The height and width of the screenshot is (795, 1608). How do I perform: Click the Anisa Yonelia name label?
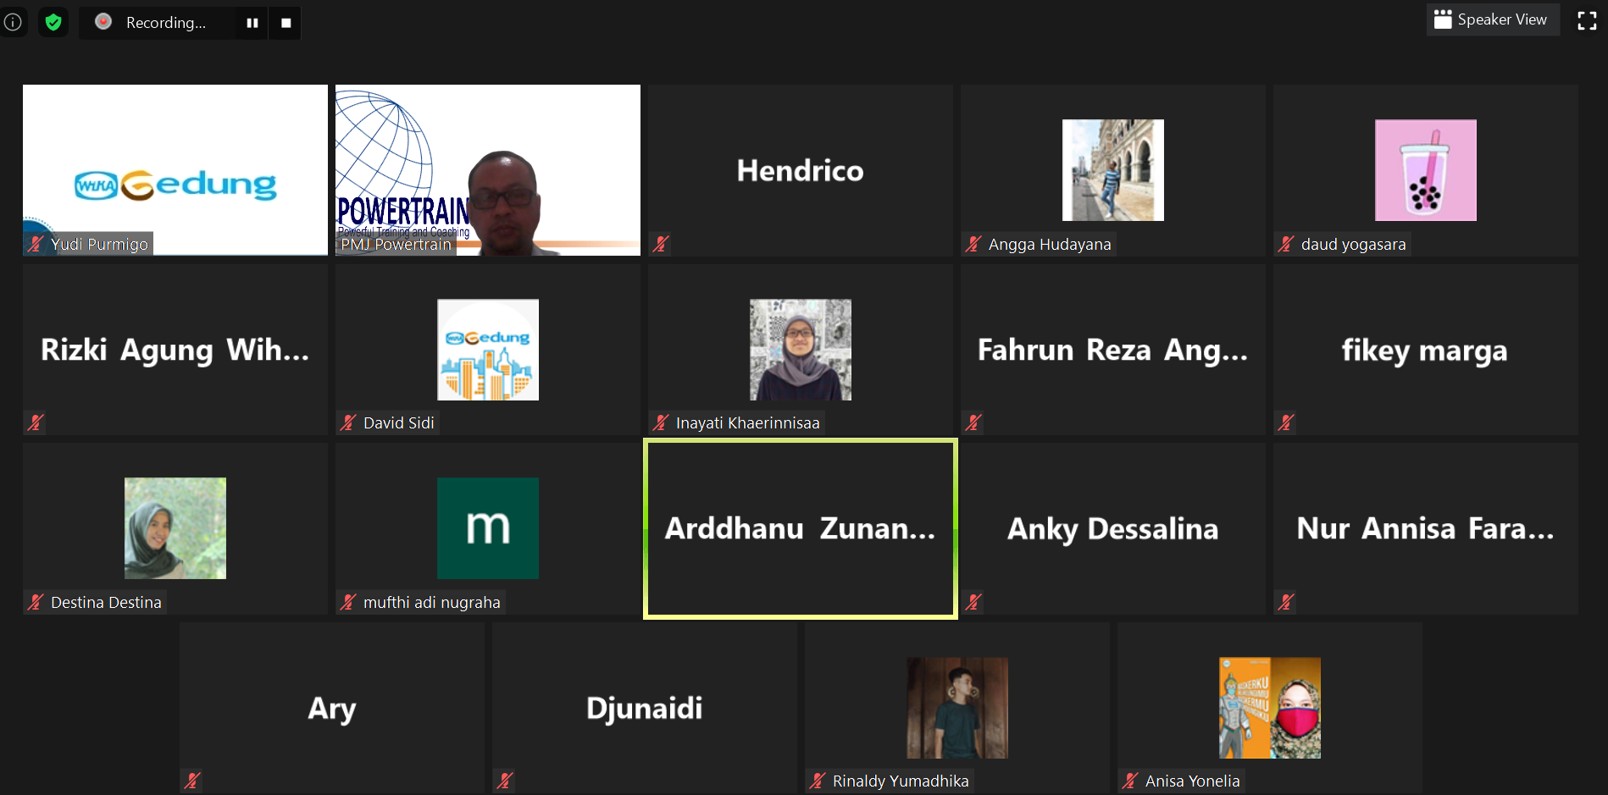click(1191, 781)
